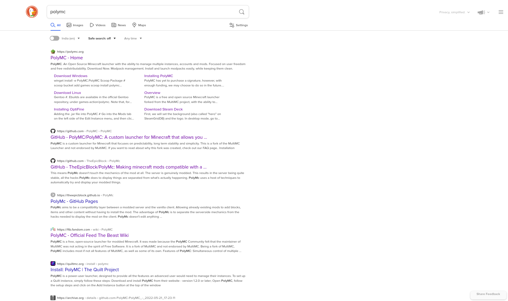508x301 pixels.
Task: Open Install: PolyMC | The Quilt Project
Action: tap(85, 270)
